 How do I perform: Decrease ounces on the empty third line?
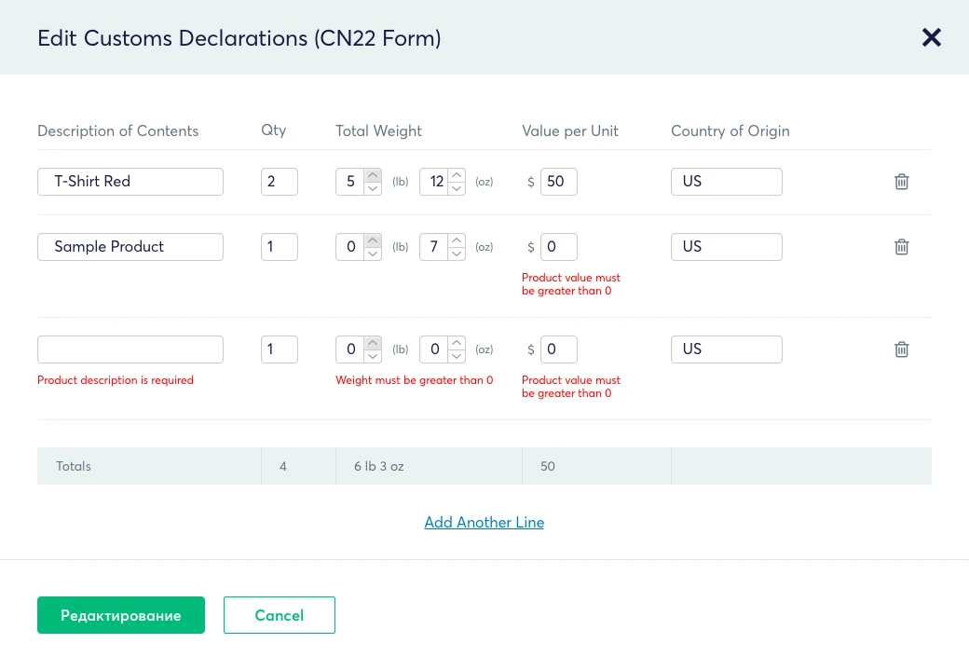tap(457, 356)
